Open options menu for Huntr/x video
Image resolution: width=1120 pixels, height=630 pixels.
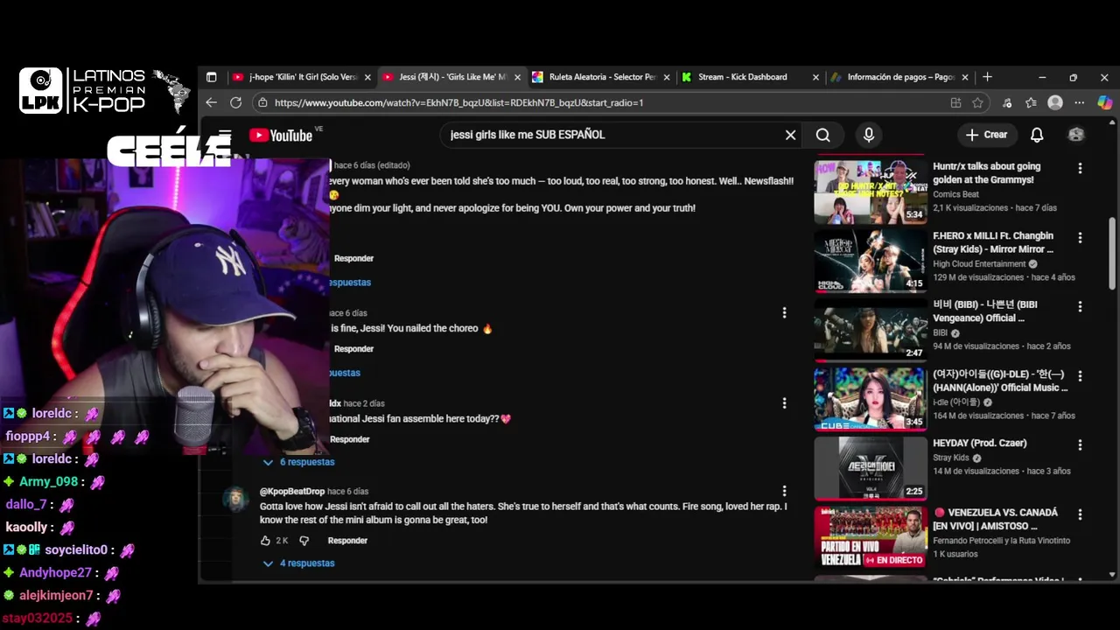pos(1080,168)
